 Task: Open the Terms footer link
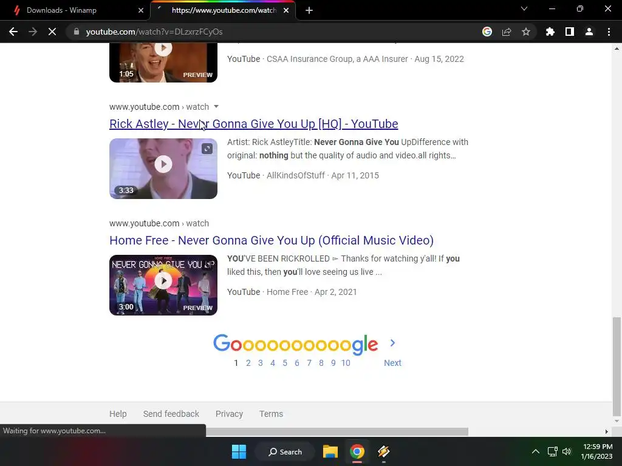(271, 414)
